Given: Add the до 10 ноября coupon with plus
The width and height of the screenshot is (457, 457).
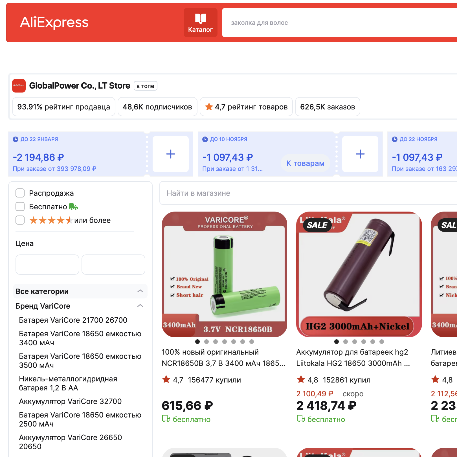Looking at the screenshot, I should pyautogui.click(x=360, y=154).
